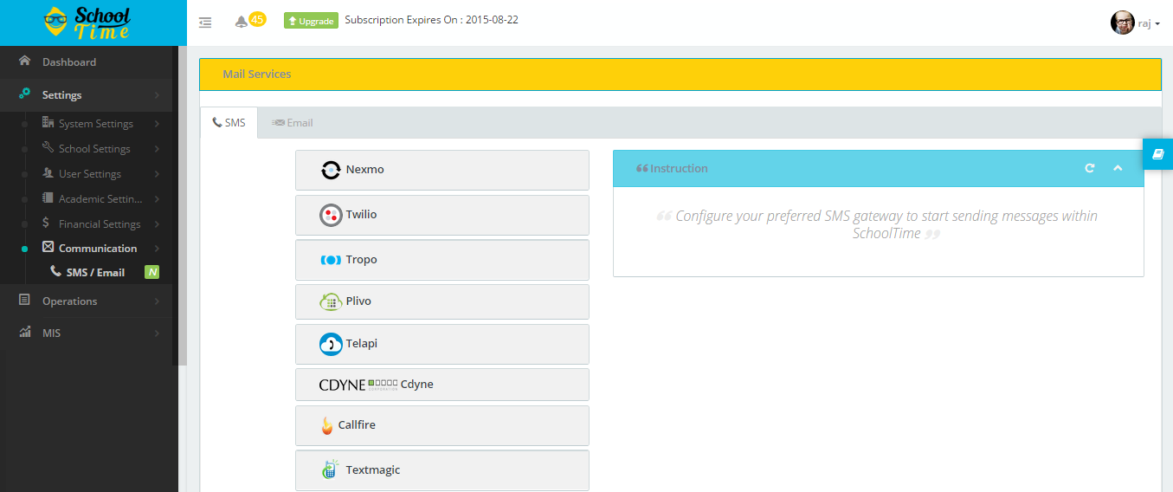Select the Twilio gateway
1173x492 pixels.
(442, 215)
